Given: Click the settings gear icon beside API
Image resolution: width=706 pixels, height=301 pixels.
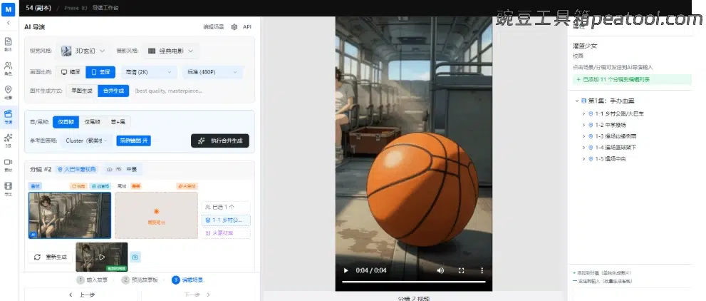Looking at the screenshot, I should (x=234, y=26).
